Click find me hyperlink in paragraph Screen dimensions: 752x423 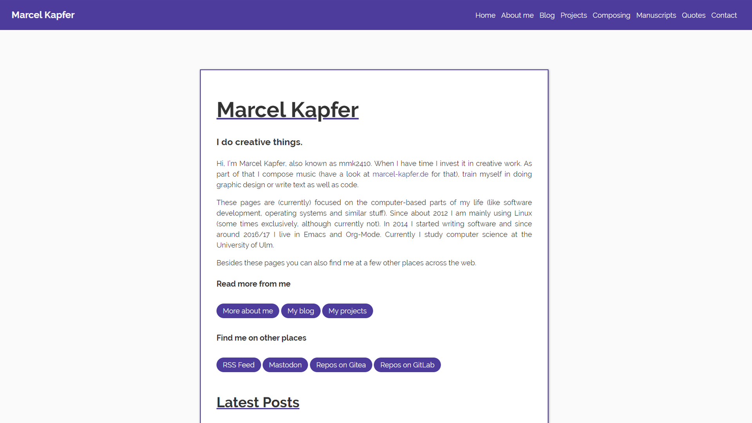[x=339, y=263]
